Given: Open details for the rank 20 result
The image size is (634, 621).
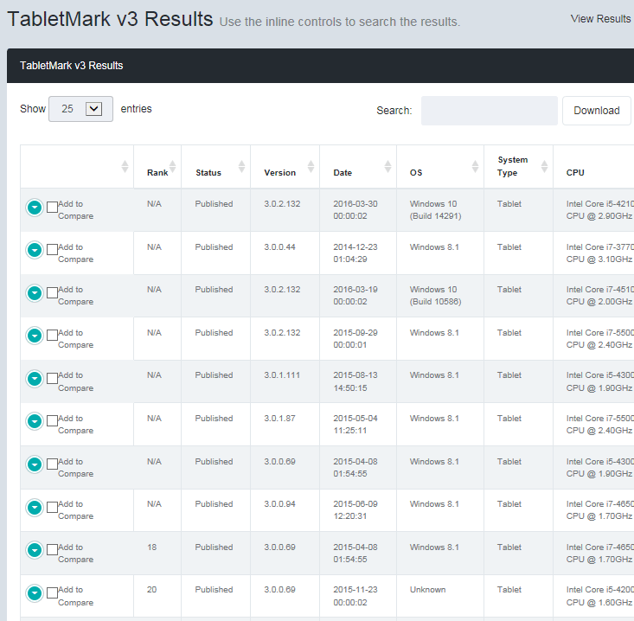Looking at the screenshot, I should click(x=35, y=593).
